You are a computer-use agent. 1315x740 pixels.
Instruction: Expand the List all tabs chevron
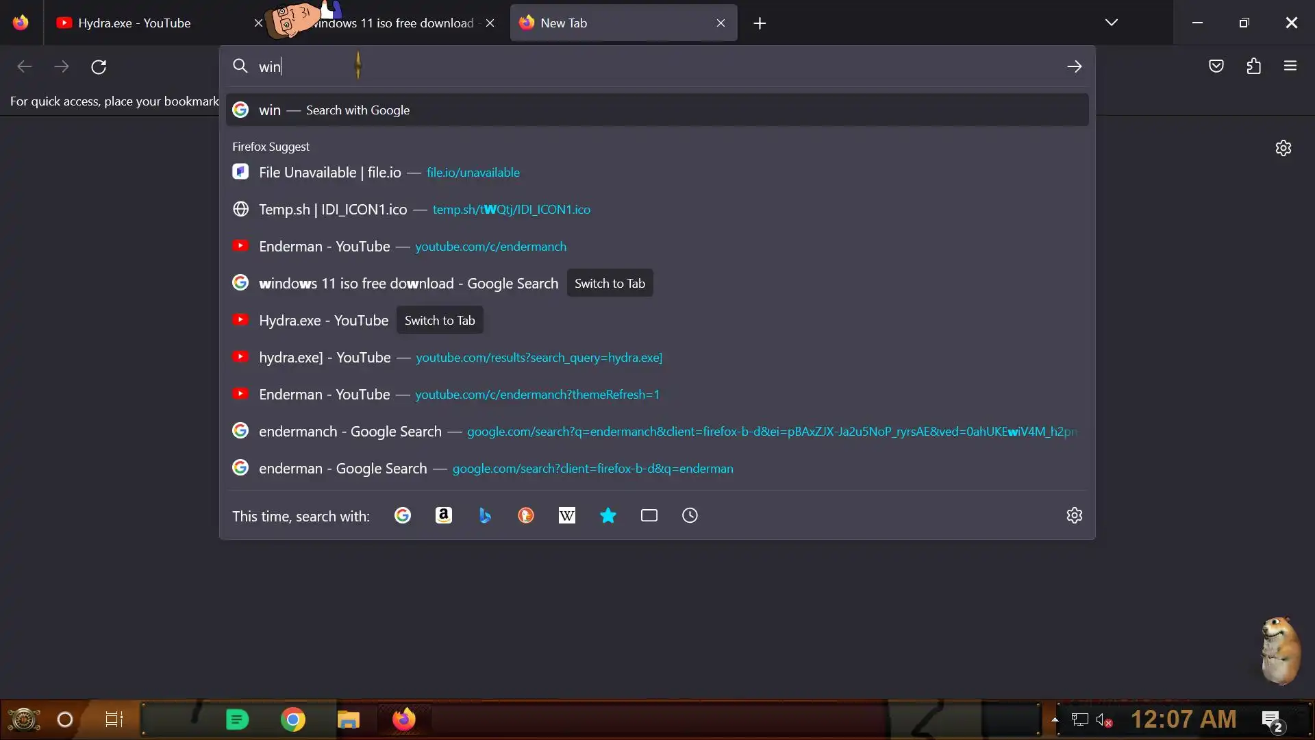[x=1111, y=23]
